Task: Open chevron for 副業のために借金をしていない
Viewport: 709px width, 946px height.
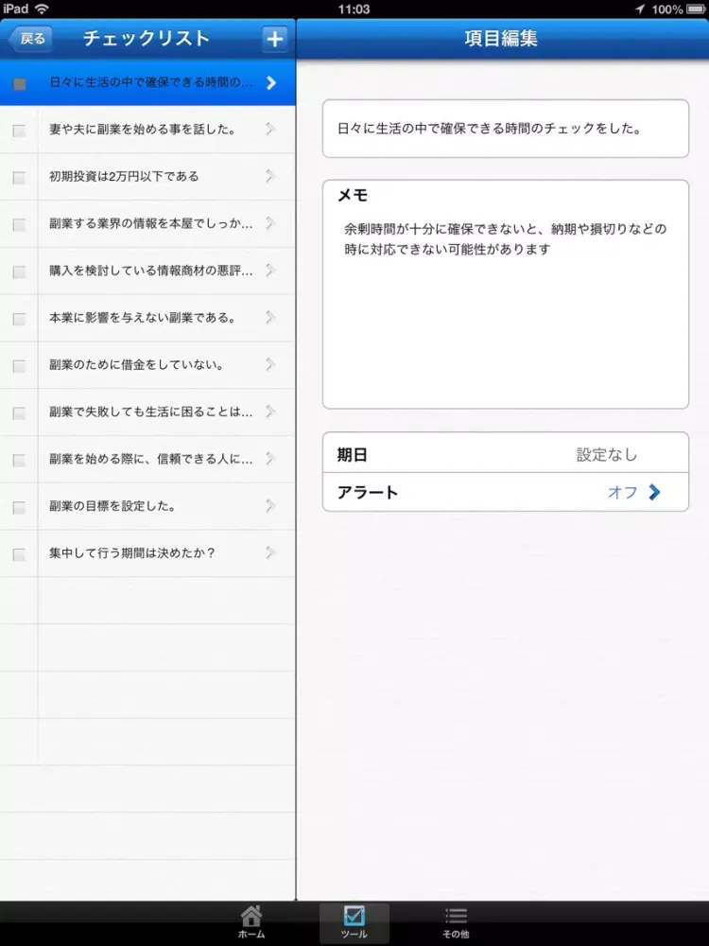Action: click(x=270, y=364)
